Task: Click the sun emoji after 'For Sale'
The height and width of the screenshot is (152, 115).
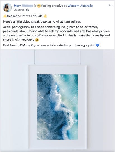Action: [45, 16]
